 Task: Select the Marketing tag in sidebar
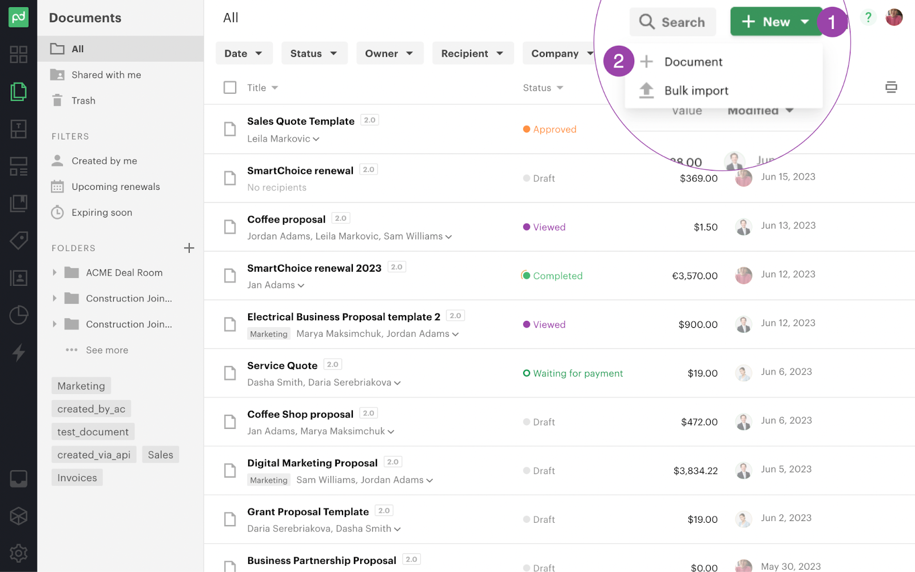pyautogui.click(x=81, y=386)
